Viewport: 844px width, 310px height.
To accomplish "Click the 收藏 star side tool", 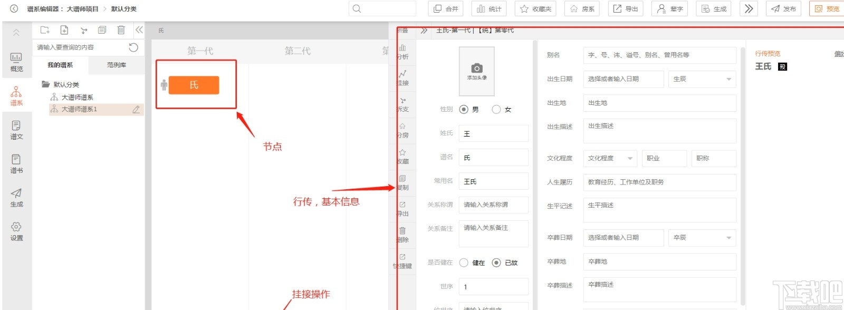I will pyautogui.click(x=402, y=157).
